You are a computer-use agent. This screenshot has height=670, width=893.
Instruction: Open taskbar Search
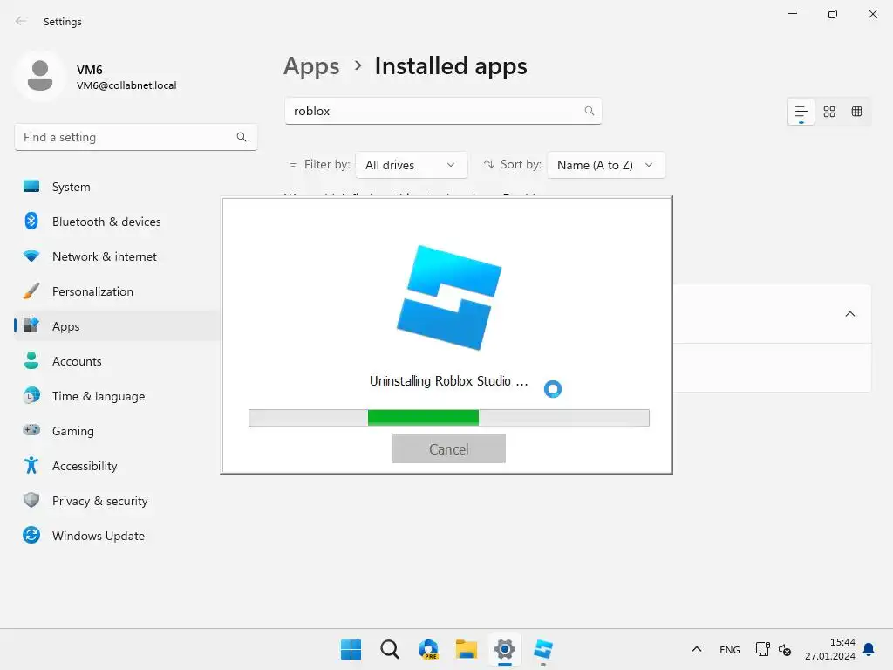click(x=390, y=649)
